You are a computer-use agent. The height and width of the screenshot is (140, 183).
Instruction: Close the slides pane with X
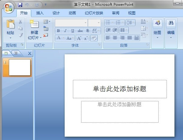click(x=30, y=53)
